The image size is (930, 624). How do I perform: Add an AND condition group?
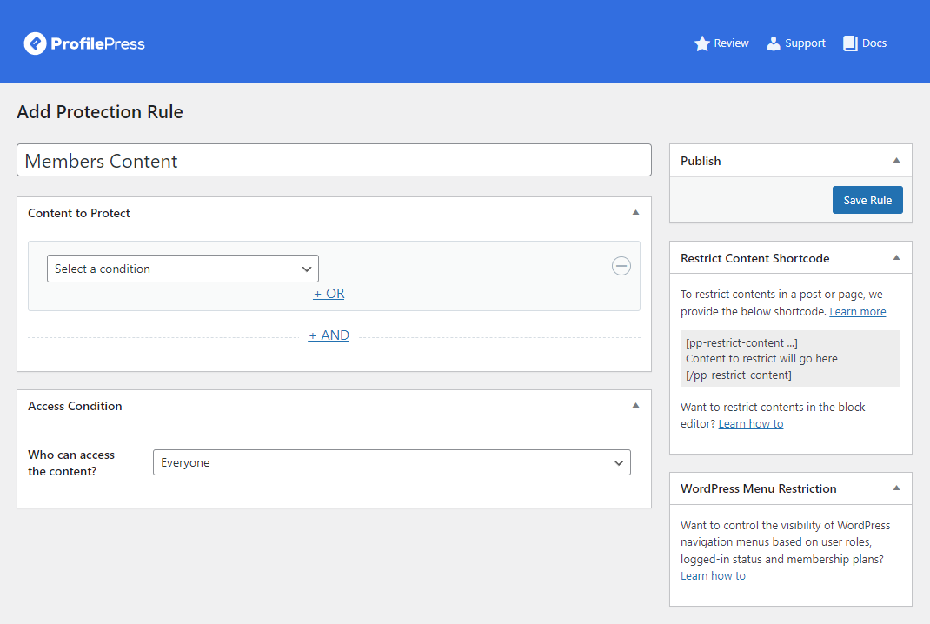329,335
